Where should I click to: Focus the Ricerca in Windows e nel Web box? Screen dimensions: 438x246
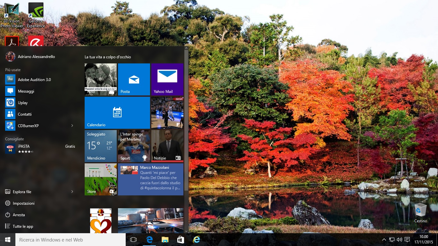(71, 240)
